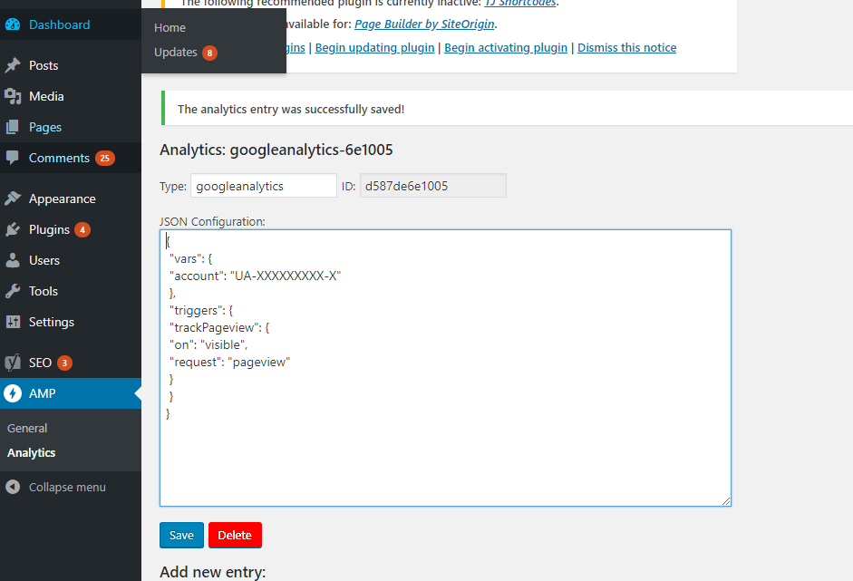Dismiss this notice link
This screenshot has width=853, height=581.
point(626,48)
